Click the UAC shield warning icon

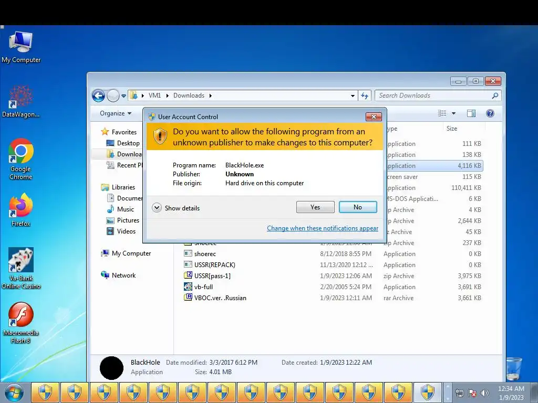point(160,136)
